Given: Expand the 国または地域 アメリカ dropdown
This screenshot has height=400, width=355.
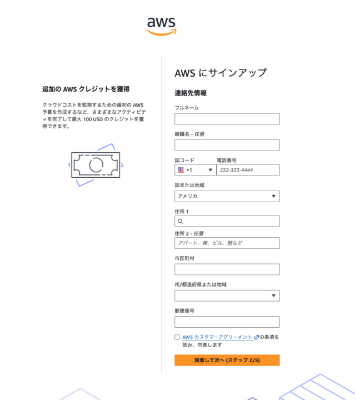Looking at the screenshot, I should click(227, 196).
